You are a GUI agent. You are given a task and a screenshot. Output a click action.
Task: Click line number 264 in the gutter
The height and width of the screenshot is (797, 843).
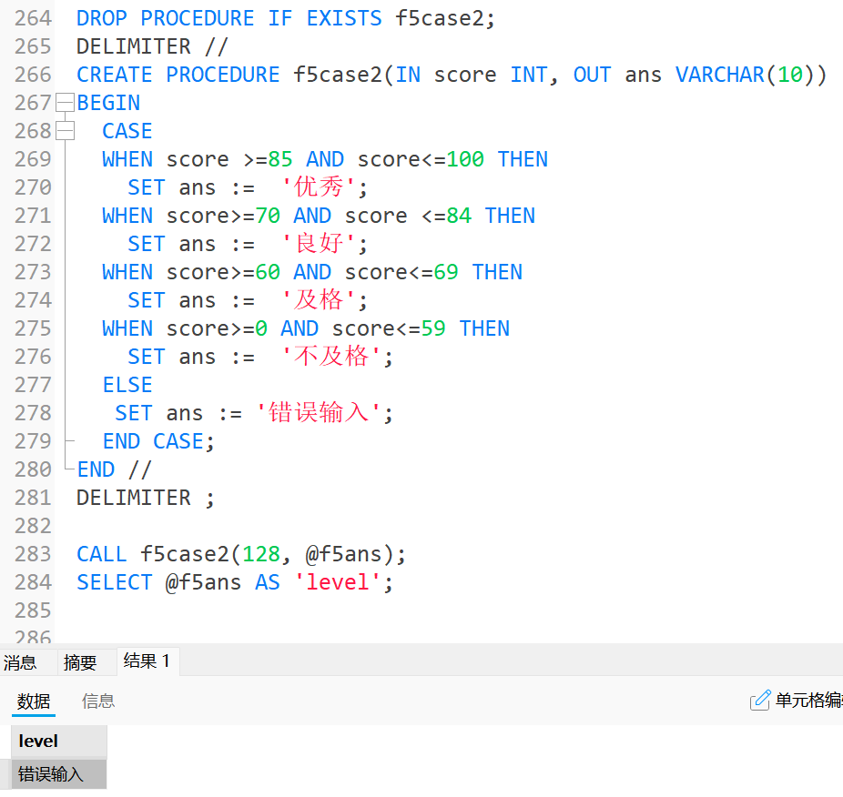pyautogui.click(x=33, y=18)
